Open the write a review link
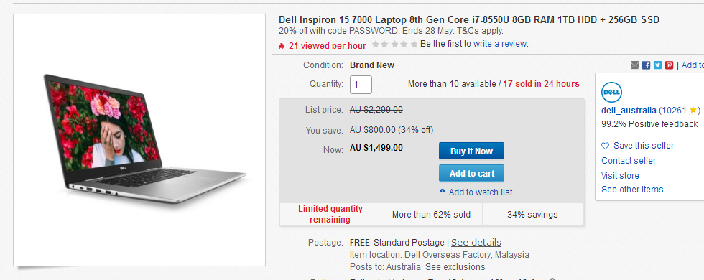Image resolution: width=704 pixels, height=280 pixels. pos(500,44)
